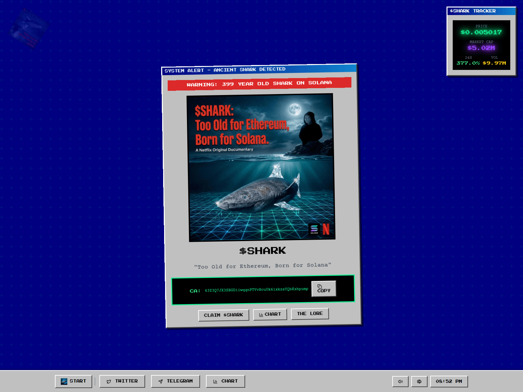Viewport: 523px width, 392px height.
Task: Open the Chart button in the taskbar
Action: 225,381
